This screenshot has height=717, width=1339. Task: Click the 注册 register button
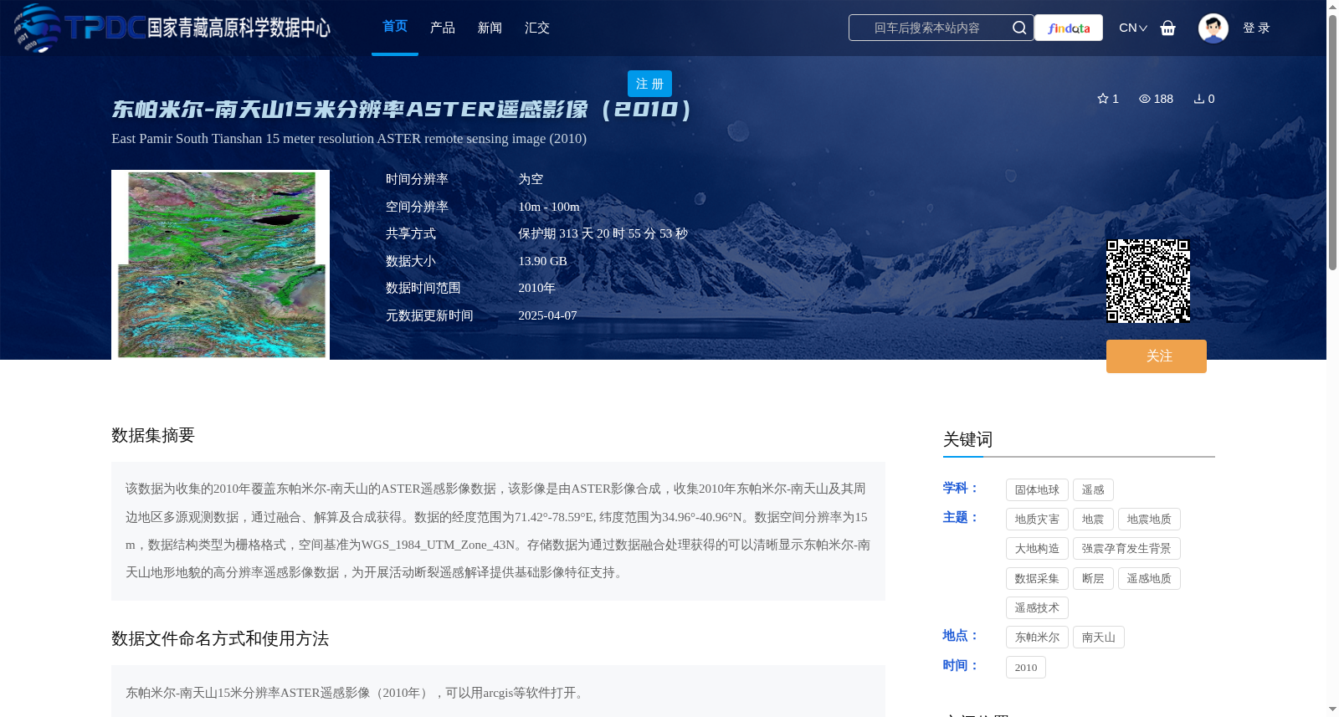click(x=649, y=84)
